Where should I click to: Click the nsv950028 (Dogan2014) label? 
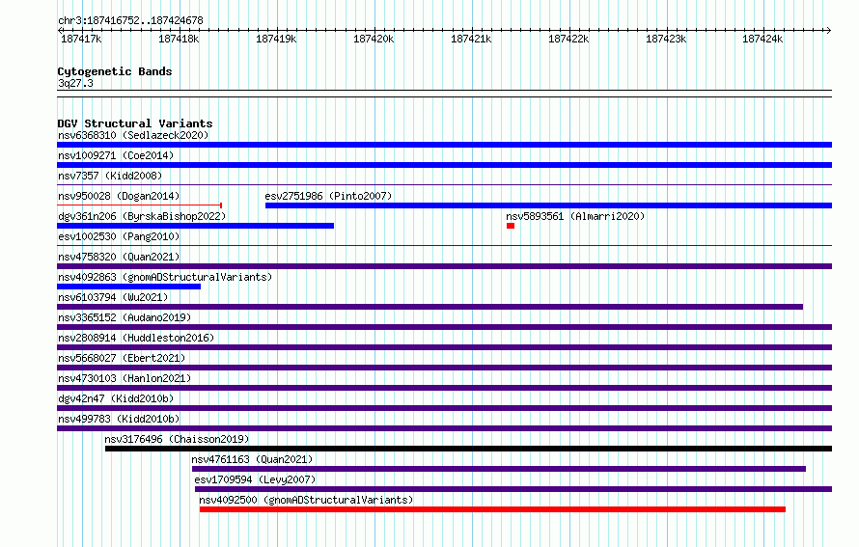coord(119,196)
